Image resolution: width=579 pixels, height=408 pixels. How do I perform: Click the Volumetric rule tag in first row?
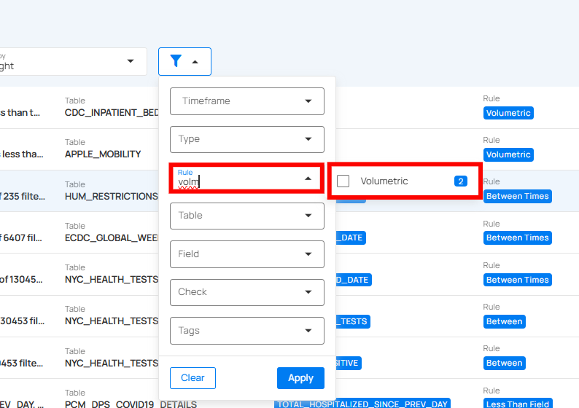508,113
